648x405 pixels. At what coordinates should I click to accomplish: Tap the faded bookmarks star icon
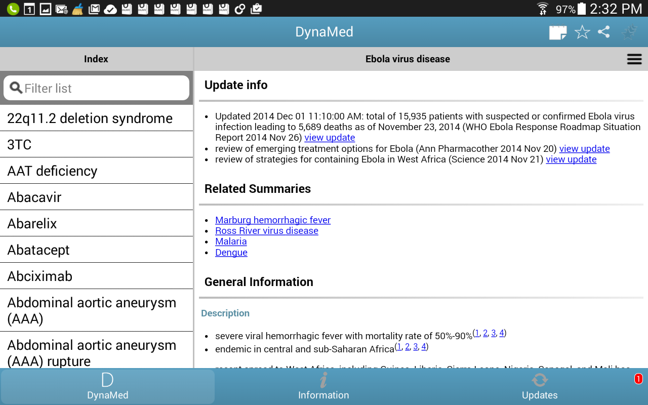point(629,32)
